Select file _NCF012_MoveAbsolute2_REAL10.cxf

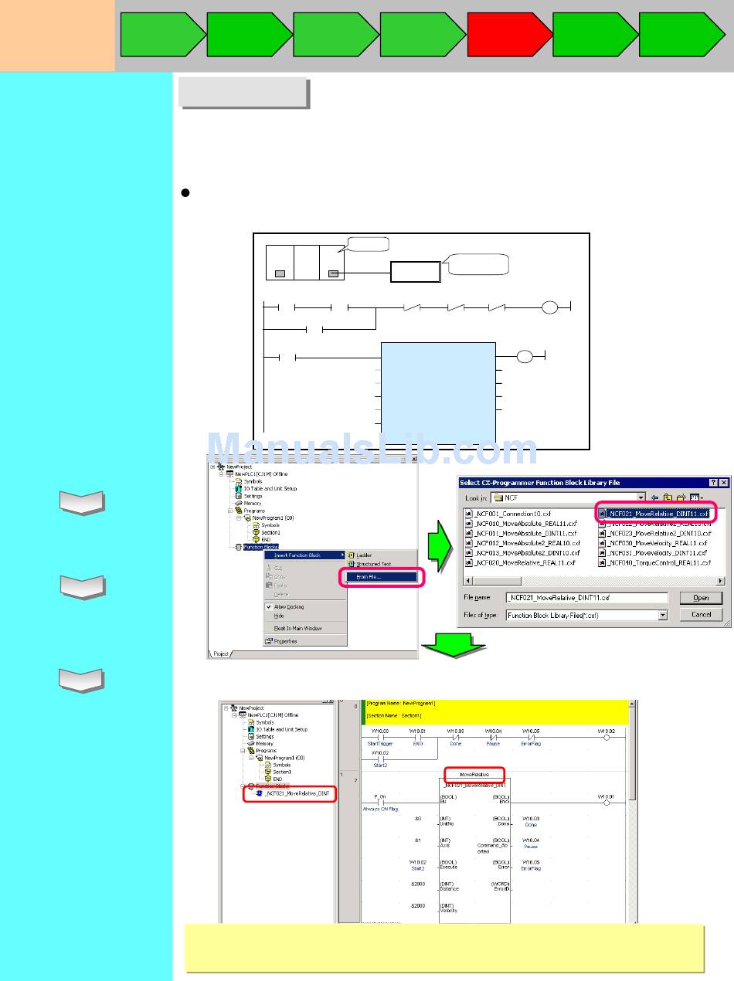point(522,542)
